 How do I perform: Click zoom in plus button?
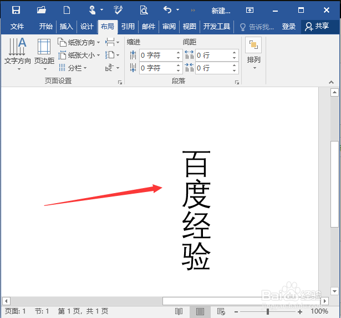tap(300, 312)
